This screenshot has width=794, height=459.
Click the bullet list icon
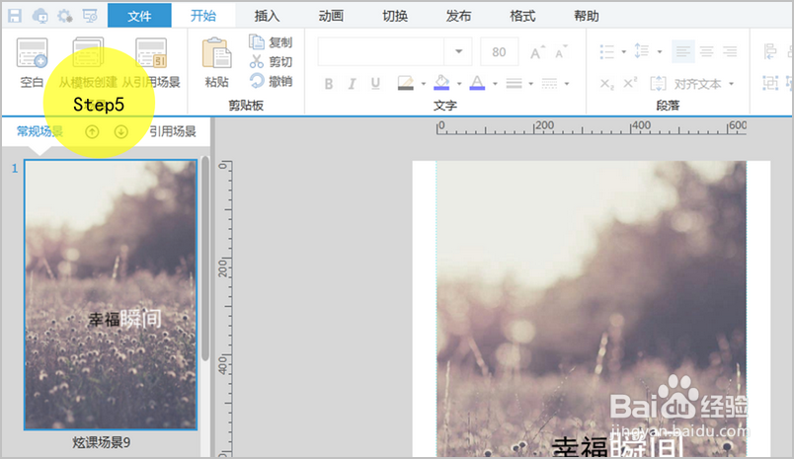tap(607, 51)
